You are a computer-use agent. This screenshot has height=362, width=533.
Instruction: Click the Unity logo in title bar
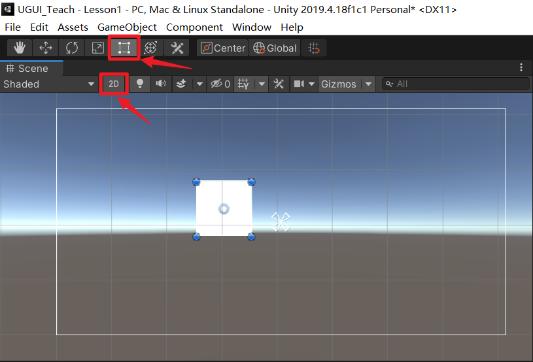coord(8,9)
